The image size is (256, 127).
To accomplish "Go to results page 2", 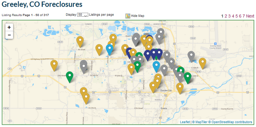I will [x=226, y=16].
